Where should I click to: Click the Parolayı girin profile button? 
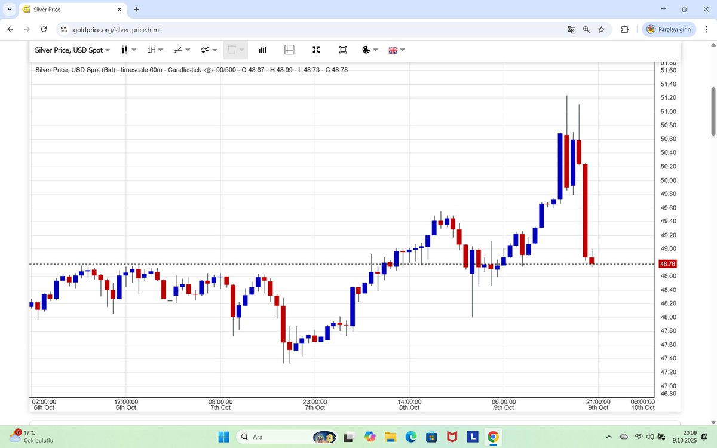point(669,29)
